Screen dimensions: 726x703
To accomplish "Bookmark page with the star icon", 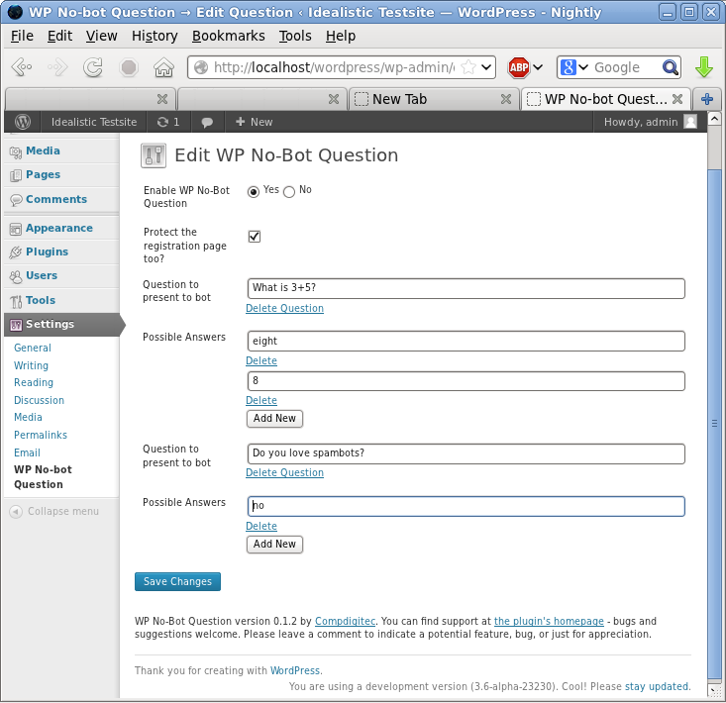I will (468, 67).
